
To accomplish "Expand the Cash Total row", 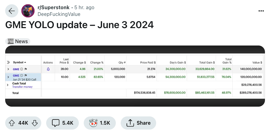I will click(8, 85).
